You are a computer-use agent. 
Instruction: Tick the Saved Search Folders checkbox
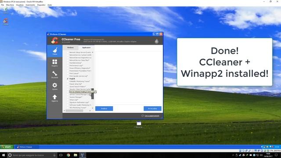68,86
